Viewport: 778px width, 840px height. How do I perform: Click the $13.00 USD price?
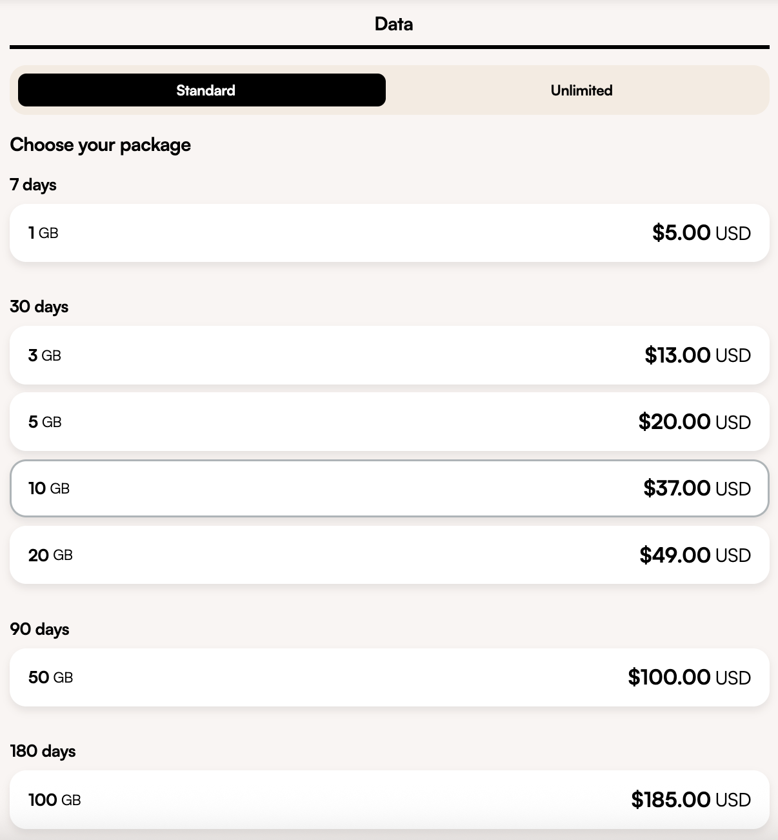pyautogui.click(x=697, y=355)
